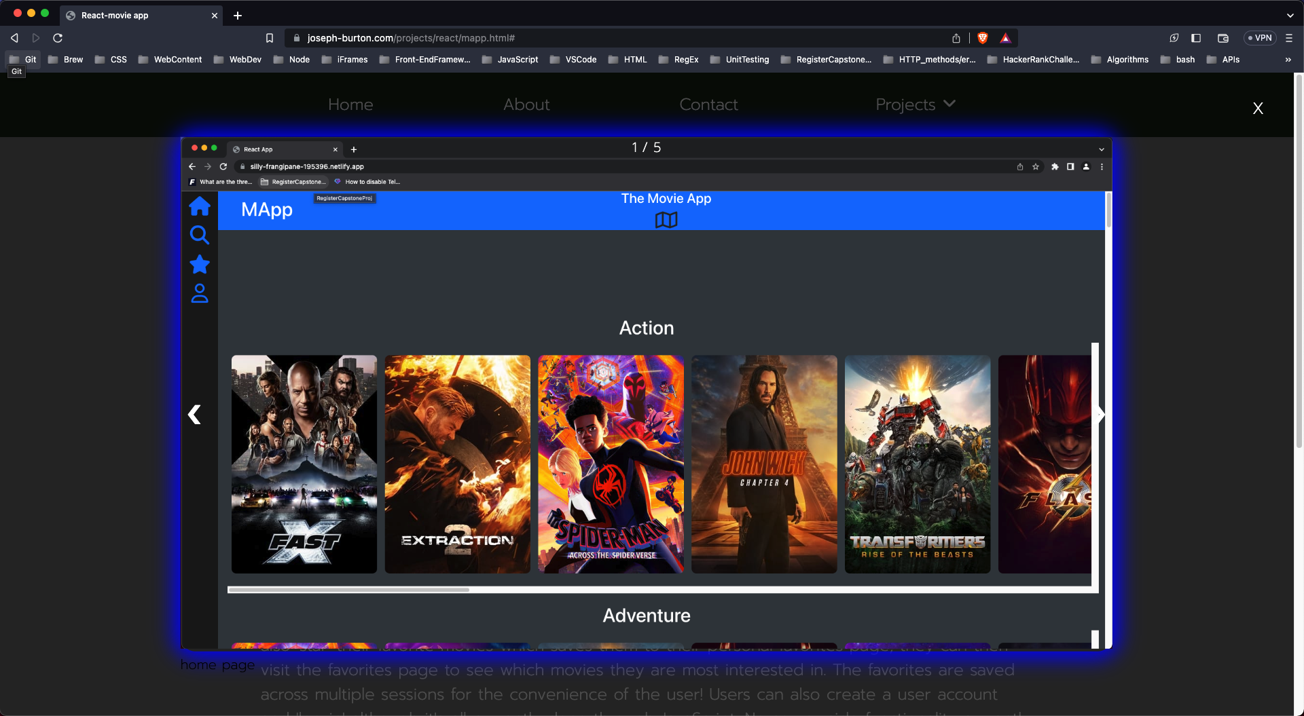This screenshot has width=1304, height=716.
Task: Click the browser back arrow
Action: tap(14, 38)
